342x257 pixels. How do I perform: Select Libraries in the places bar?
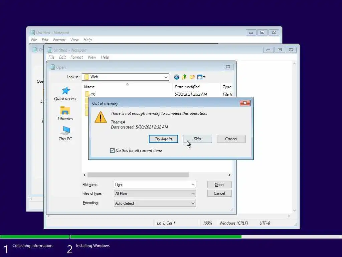pos(65,113)
